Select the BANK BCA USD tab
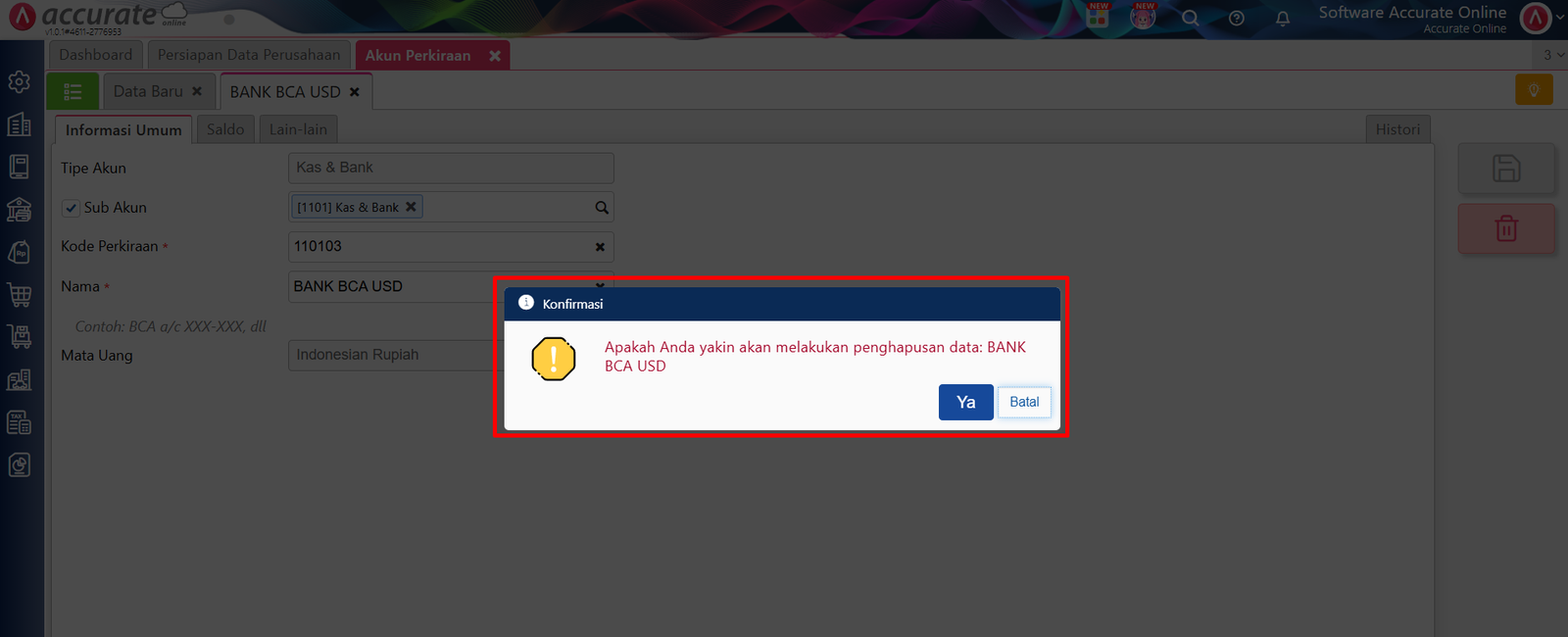 click(x=285, y=92)
